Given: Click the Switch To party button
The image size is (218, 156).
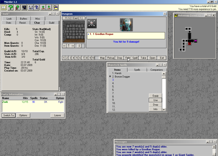Looking at the screenshot, I should [8, 115].
